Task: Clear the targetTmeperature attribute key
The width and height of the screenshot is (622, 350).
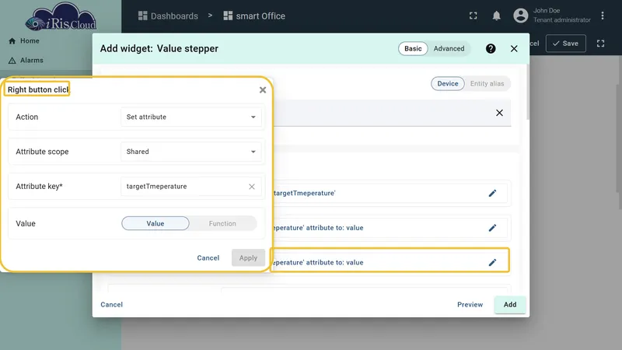Action: [x=251, y=187]
